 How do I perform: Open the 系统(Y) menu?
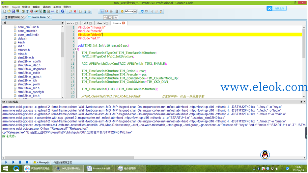coord(57,7)
